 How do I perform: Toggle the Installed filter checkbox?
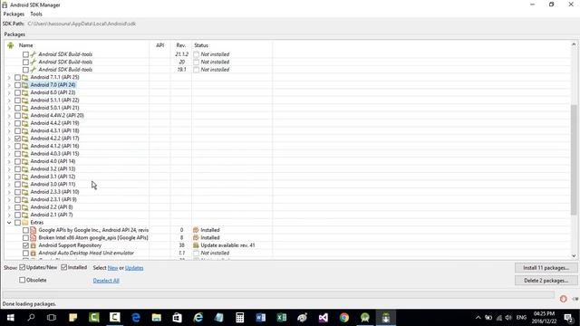pos(64,267)
